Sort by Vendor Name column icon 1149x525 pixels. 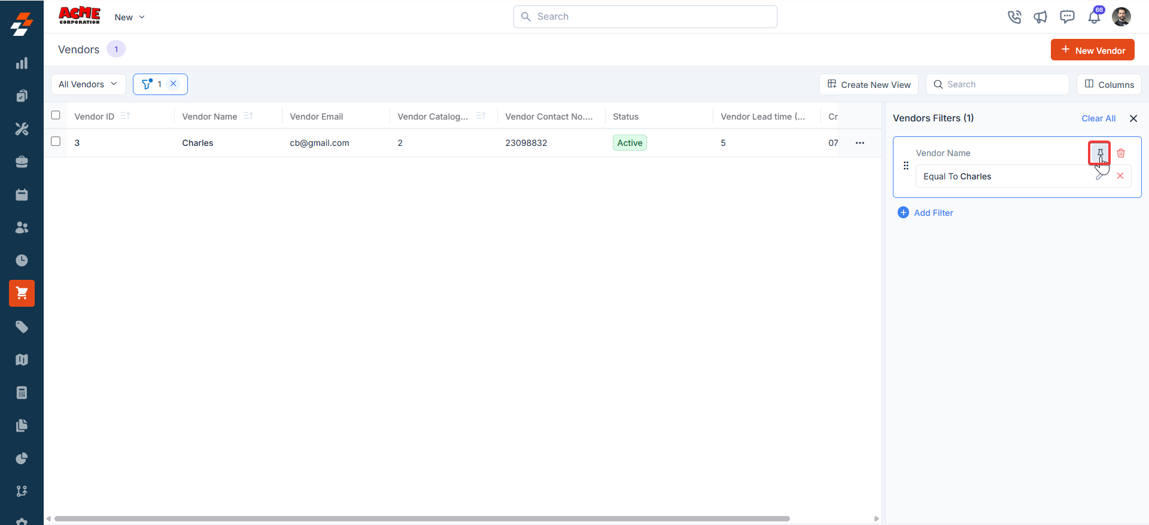click(x=248, y=115)
